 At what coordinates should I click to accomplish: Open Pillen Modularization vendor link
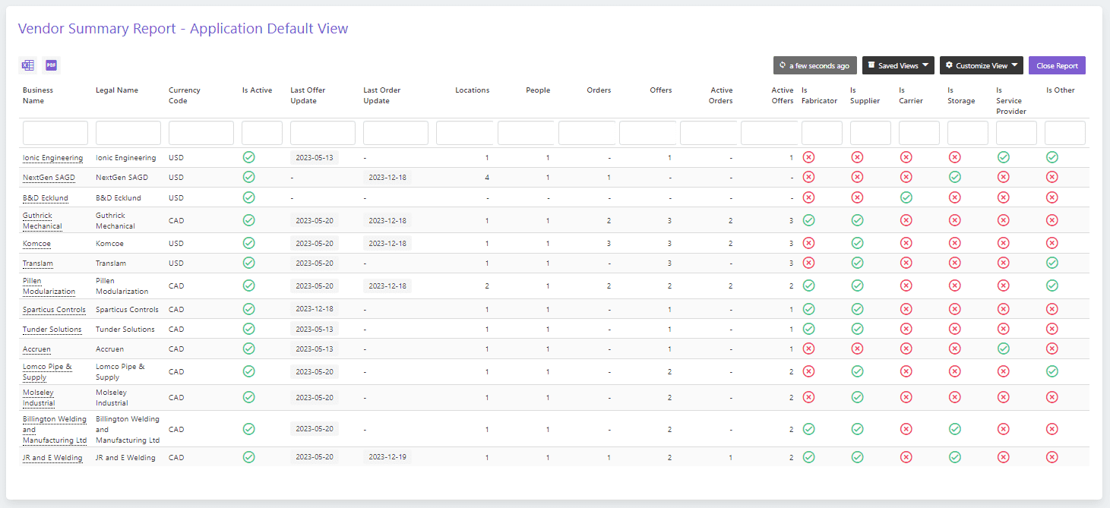click(x=49, y=286)
